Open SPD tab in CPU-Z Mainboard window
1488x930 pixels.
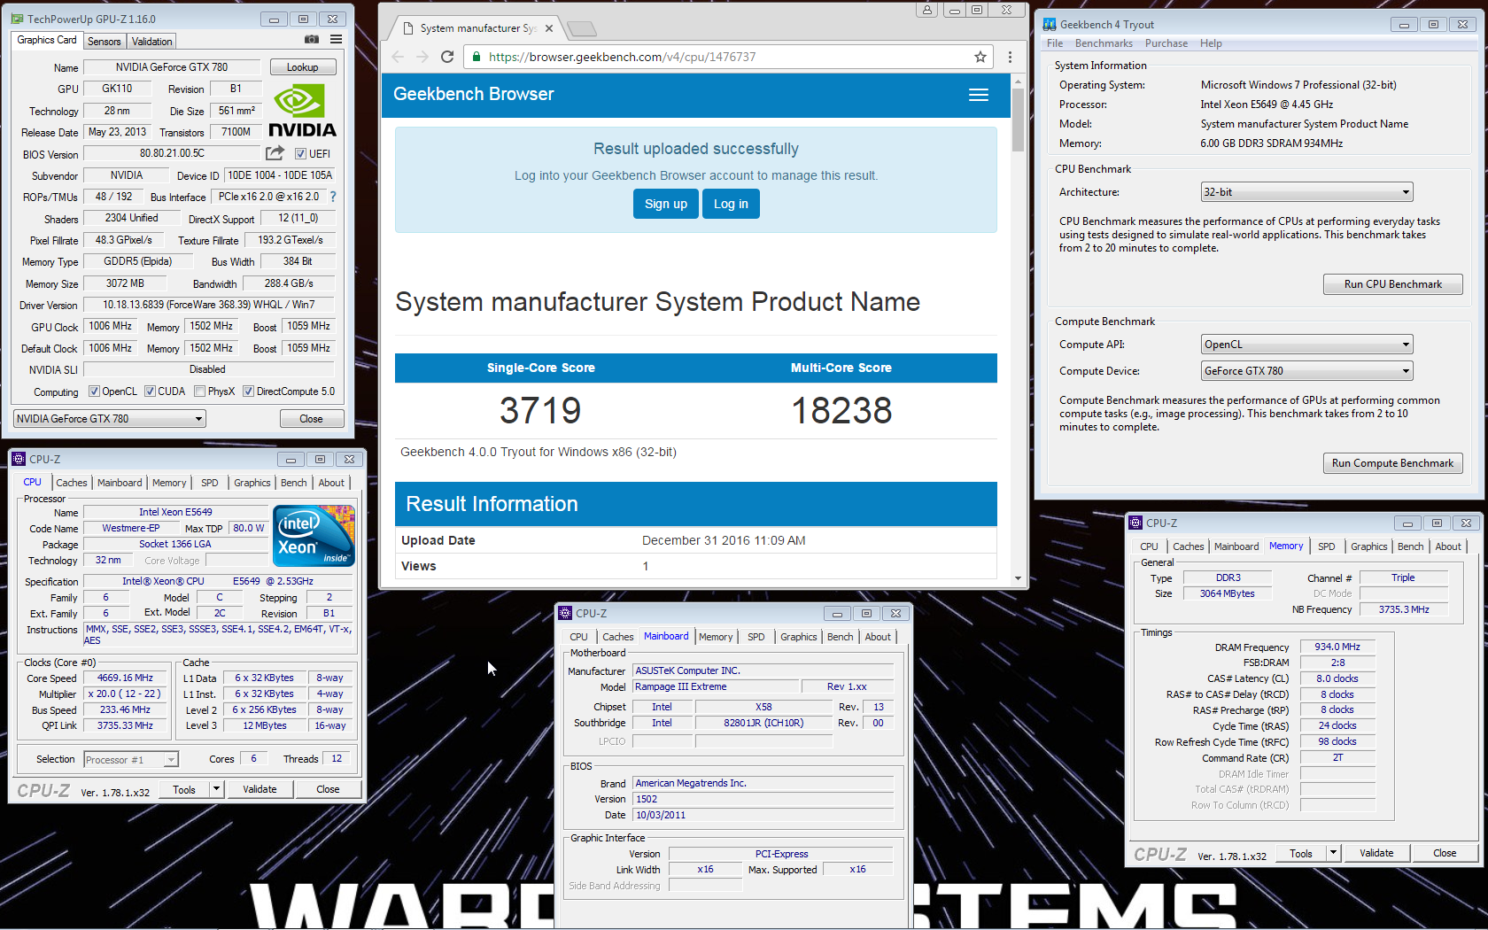tap(756, 637)
